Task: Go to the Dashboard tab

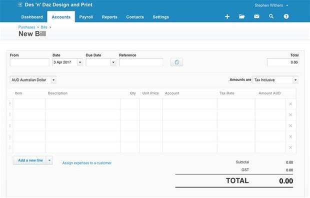Action: [32, 17]
